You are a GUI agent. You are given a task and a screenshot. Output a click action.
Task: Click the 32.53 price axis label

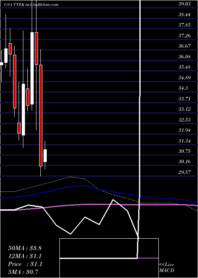(185, 120)
